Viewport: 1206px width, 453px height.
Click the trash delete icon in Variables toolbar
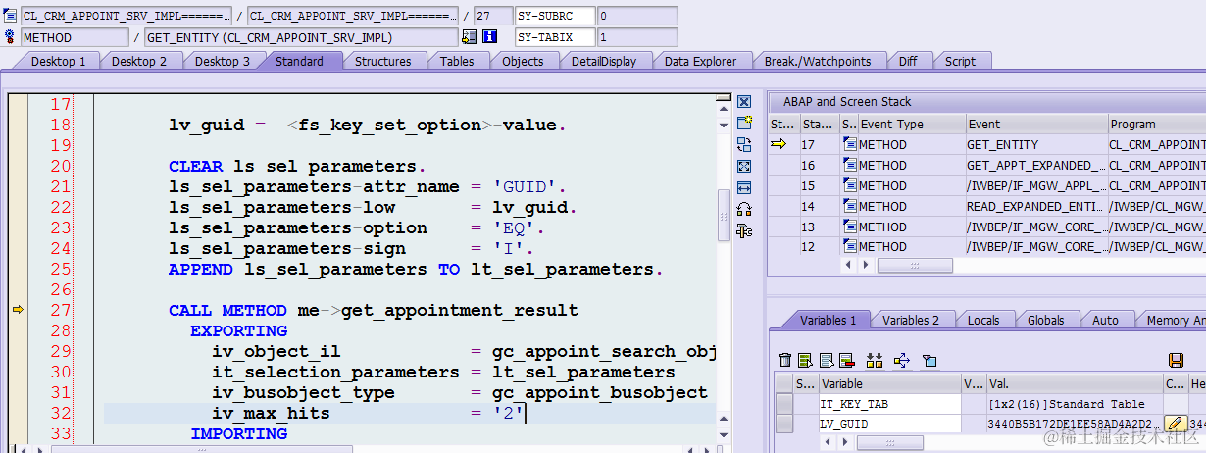pos(784,360)
